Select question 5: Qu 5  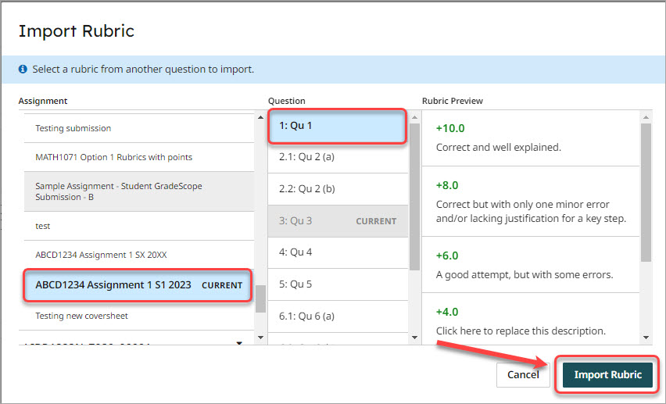[x=337, y=284]
